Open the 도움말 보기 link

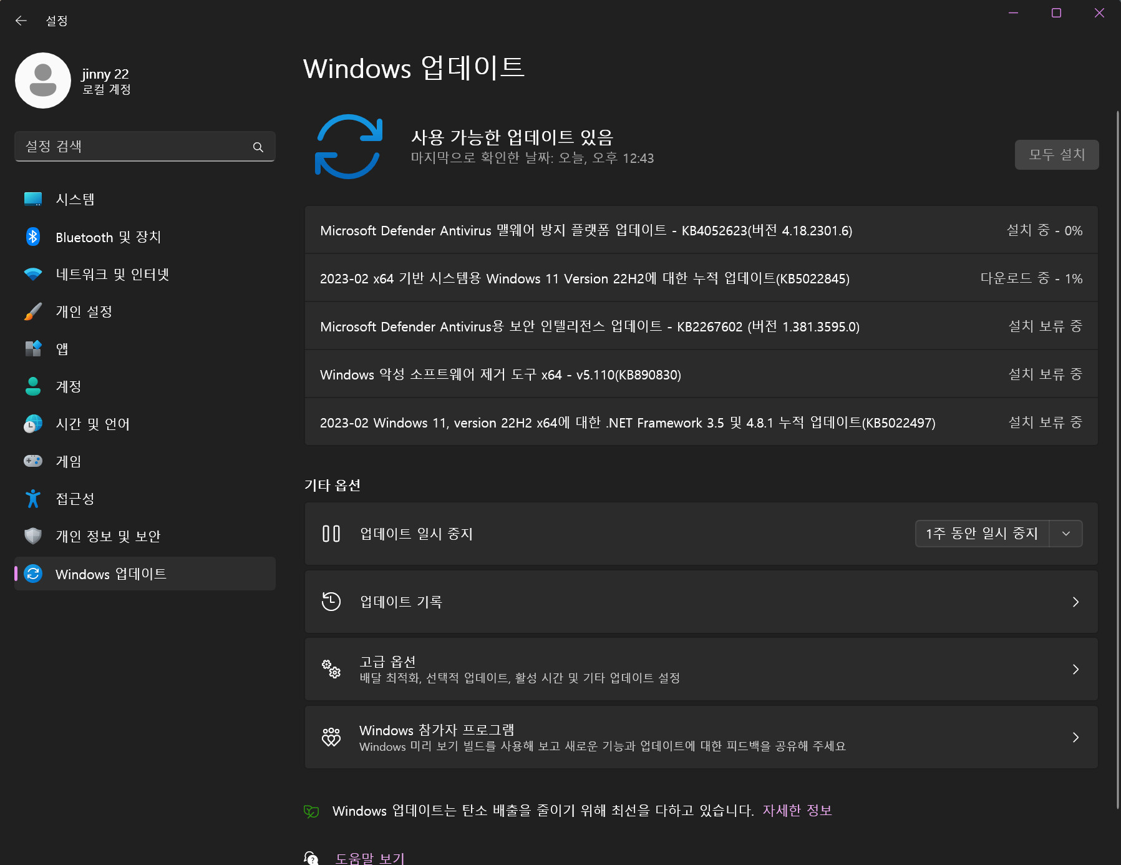(x=370, y=858)
